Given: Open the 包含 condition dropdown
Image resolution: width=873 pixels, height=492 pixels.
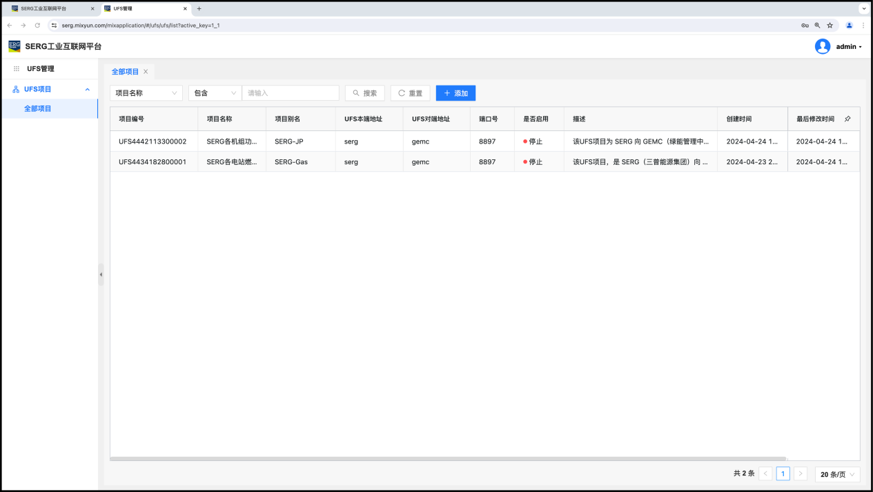Looking at the screenshot, I should tap(215, 93).
